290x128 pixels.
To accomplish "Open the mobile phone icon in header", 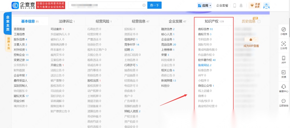I will [x=234, y=6].
